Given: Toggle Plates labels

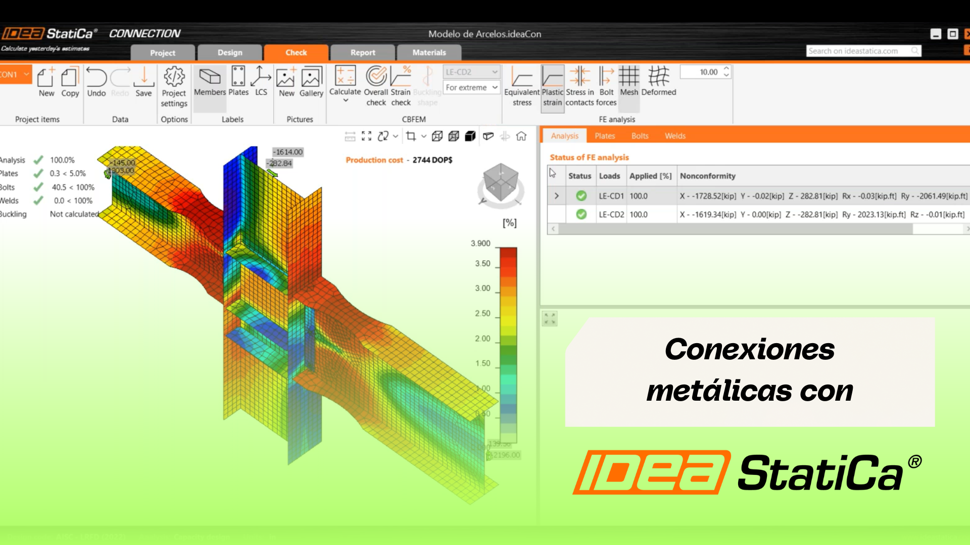Looking at the screenshot, I should tap(238, 82).
